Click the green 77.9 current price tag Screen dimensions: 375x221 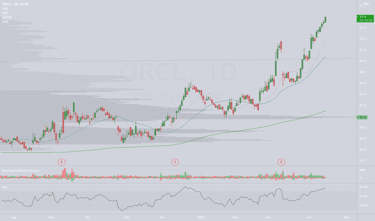[365, 18]
